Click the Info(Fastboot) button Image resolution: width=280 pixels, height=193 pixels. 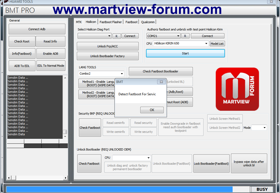22,54
